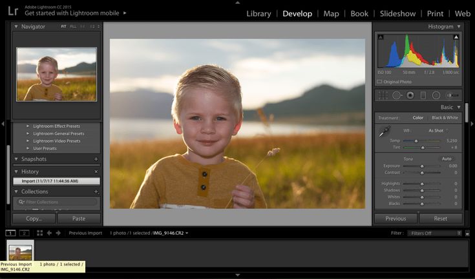Choose the Graduated Filter tool
The height and width of the screenshot is (279, 475).
(423, 95)
